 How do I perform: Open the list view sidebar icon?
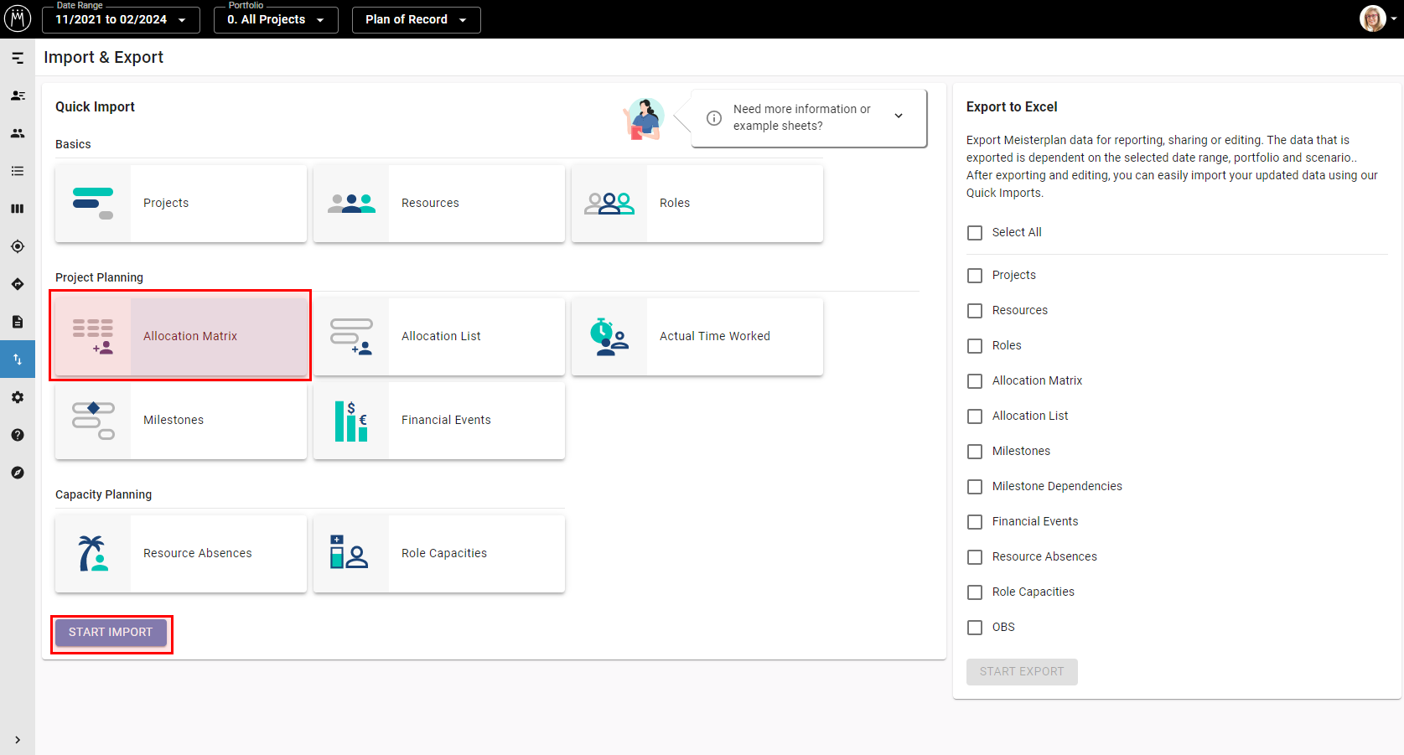(x=18, y=171)
